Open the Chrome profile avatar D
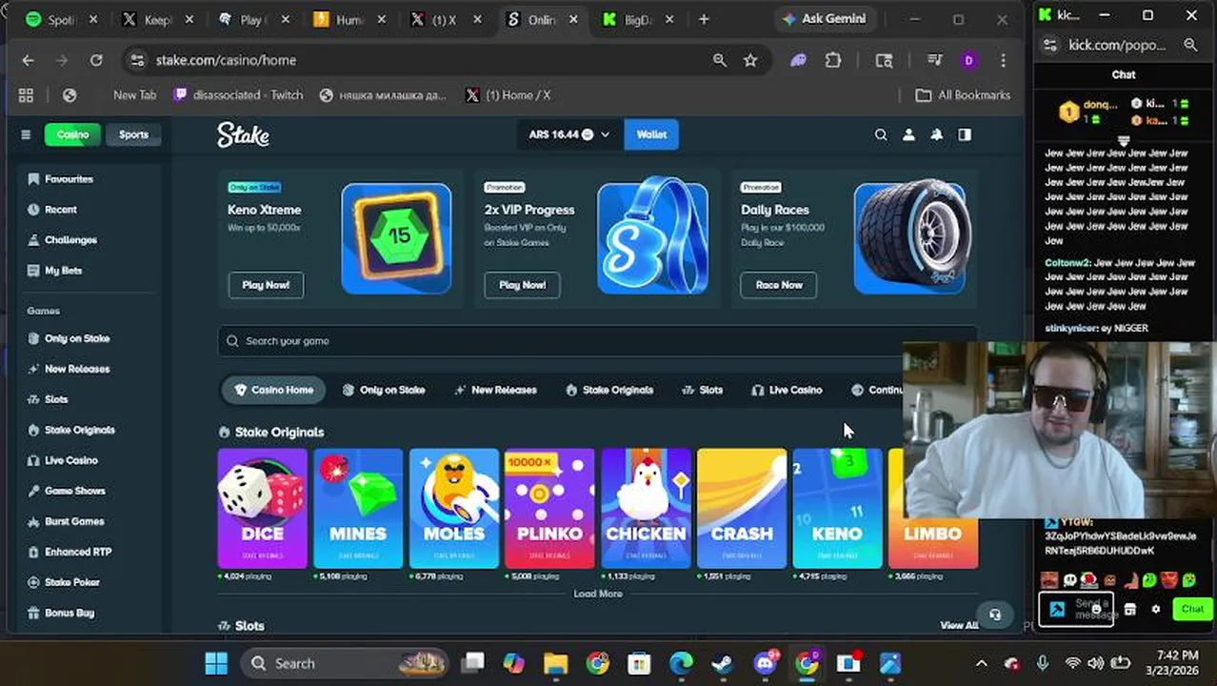The height and width of the screenshot is (686, 1217). [x=968, y=60]
